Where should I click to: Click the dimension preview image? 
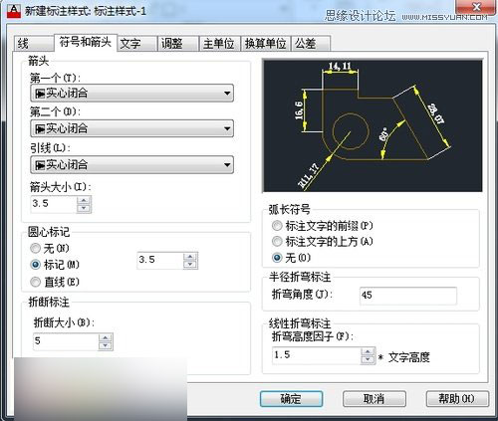coord(373,125)
